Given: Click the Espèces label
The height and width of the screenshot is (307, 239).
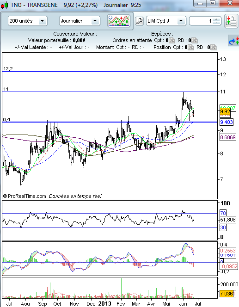Looking at the screenshot, I should [162, 34].
